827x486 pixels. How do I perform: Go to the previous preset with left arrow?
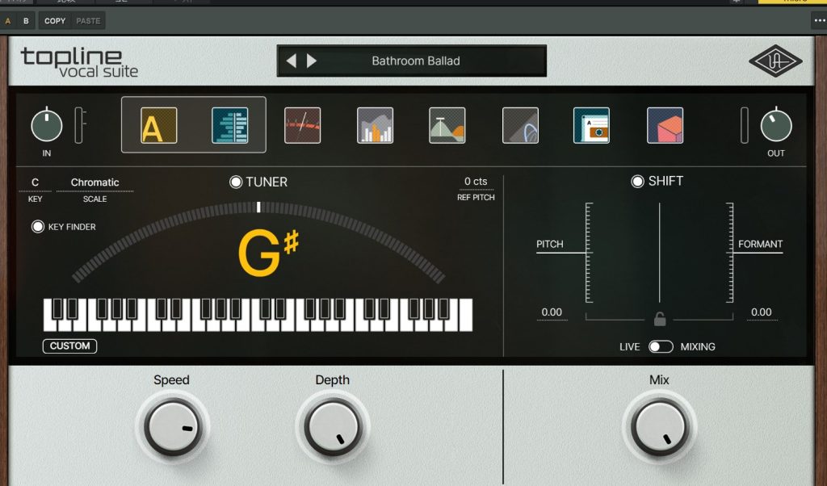(x=292, y=61)
